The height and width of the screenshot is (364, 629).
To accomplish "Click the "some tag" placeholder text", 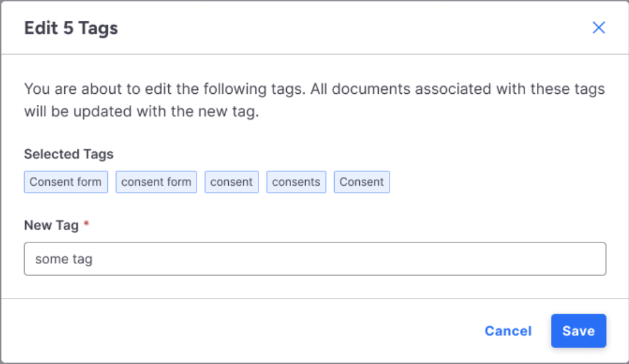I will (x=64, y=259).
